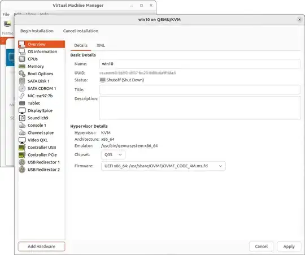This screenshot has width=305, height=255.
Task: Select the NIC :ea:97:7b network icon
Action: tap(22, 96)
